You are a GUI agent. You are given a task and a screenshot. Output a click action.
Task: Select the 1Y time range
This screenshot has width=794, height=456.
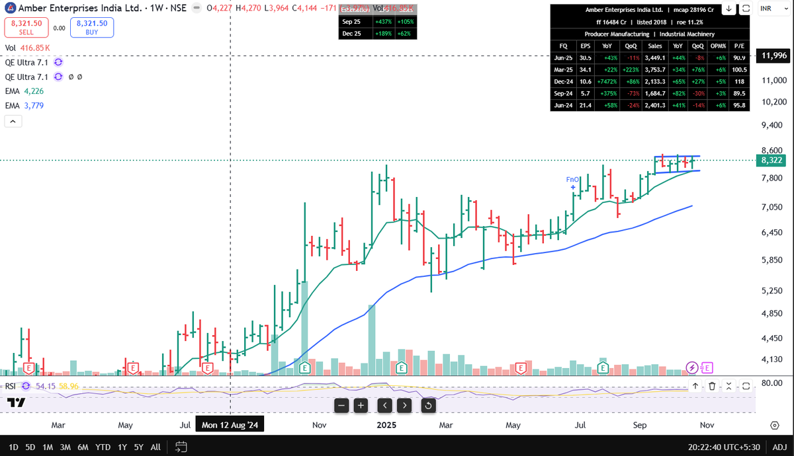point(121,447)
